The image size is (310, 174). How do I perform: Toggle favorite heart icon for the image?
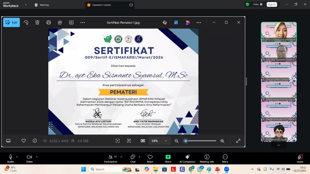(23, 141)
